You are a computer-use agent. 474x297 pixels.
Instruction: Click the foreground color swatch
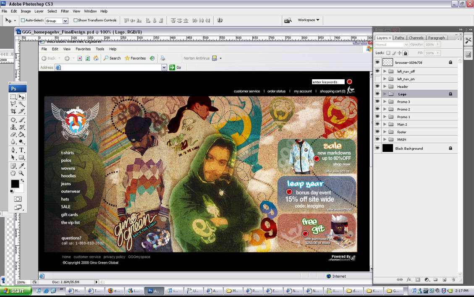[15, 184]
